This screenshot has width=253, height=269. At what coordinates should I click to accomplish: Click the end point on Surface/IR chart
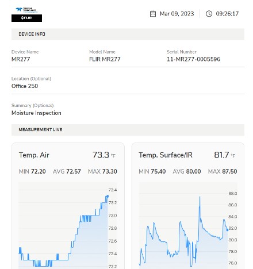[x=228, y=230]
